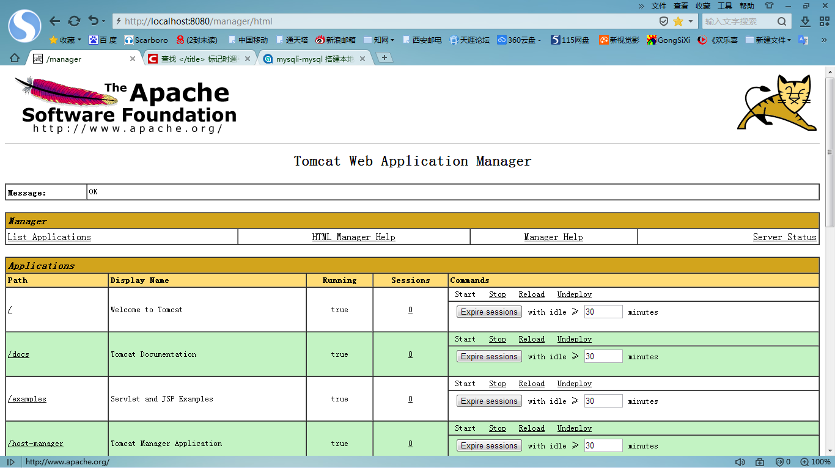Screen dimensions: 835x468
Task: Close the /manager tab
Action: [x=133, y=59]
